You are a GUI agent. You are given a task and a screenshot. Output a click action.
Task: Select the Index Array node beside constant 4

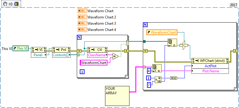pyautogui.click(x=157, y=68)
